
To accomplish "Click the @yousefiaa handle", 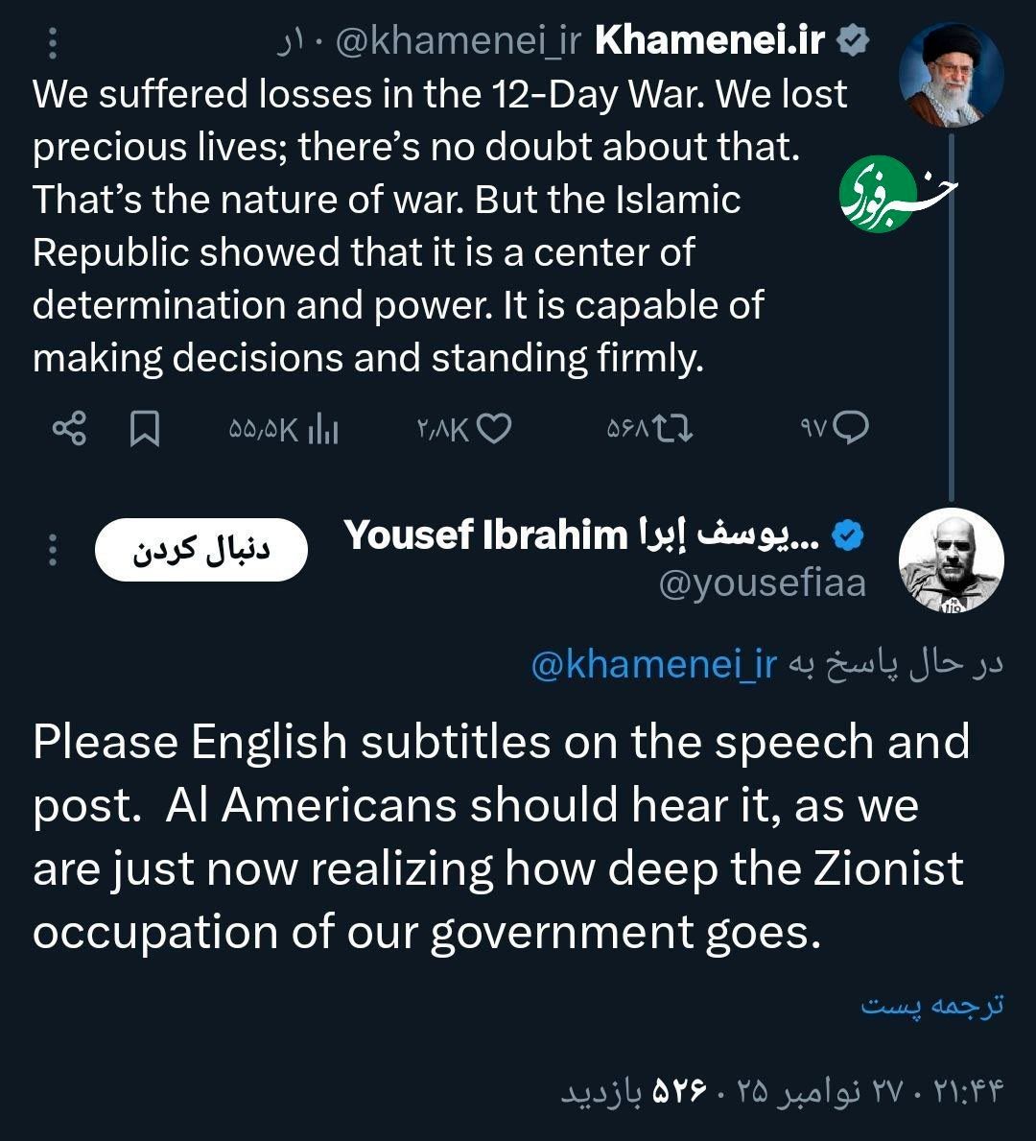I will [763, 582].
